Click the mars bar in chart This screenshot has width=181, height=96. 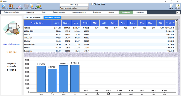point(63,79)
